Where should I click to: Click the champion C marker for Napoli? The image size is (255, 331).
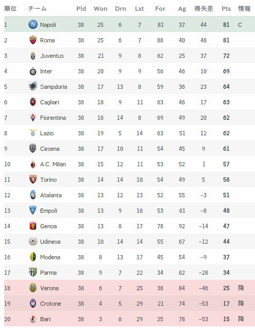point(240,25)
